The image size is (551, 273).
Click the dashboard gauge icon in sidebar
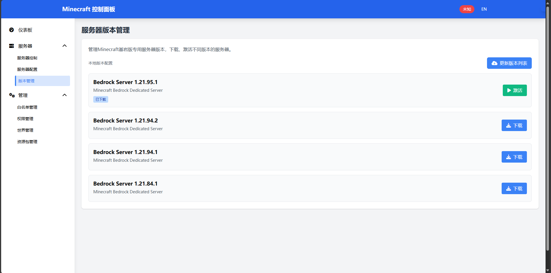11,30
